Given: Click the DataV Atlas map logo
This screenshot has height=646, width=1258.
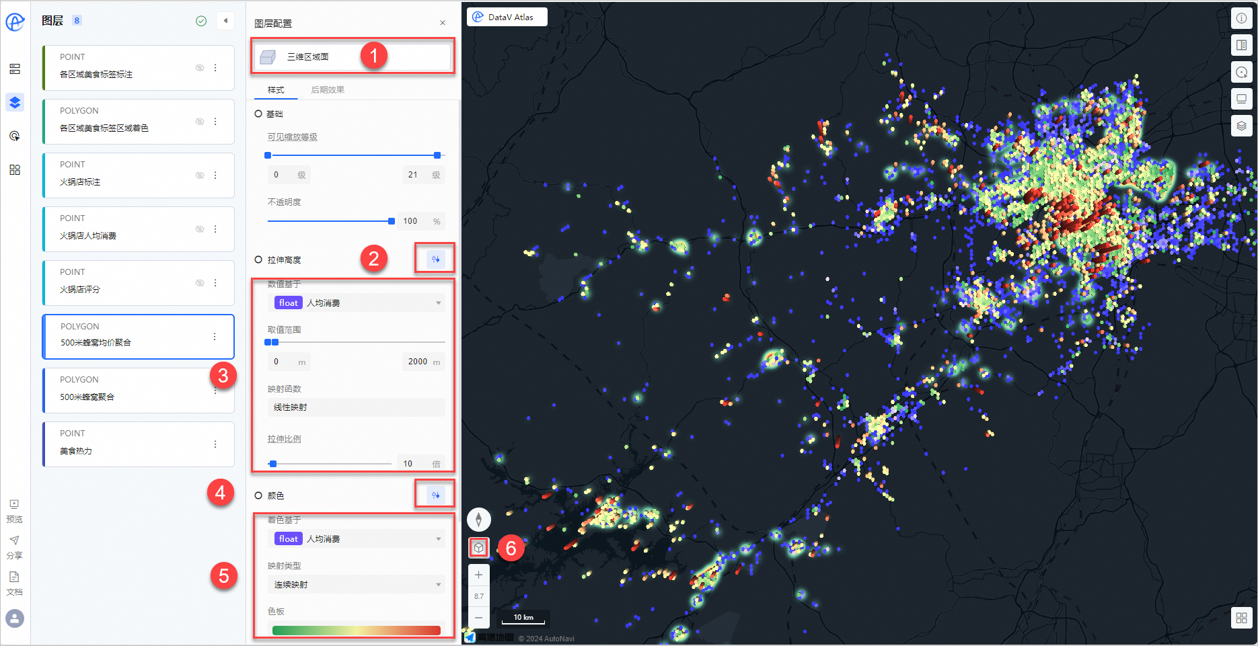Looking at the screenshot, I should coord(507,17).
